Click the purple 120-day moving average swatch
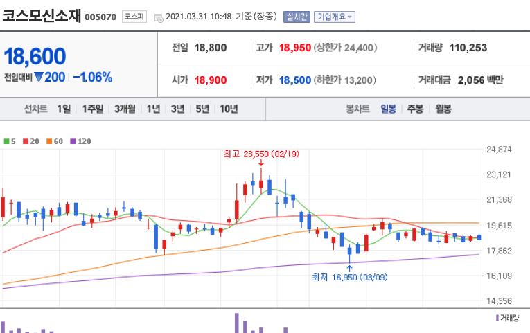This screenshot has height=333, width=530. (x=73, y=141)
